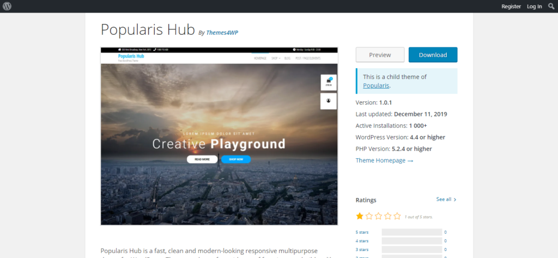558x258 pixels.
Task: Click the third rating star
Action: coord(378,216)
